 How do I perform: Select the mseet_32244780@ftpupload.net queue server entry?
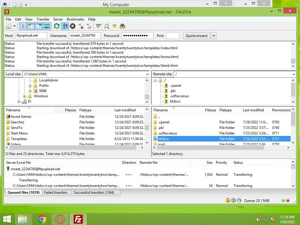pos(35,169)
